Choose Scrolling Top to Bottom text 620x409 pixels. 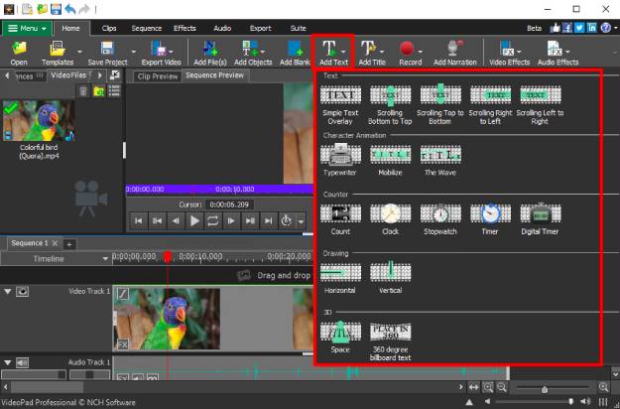click(440, 105)
